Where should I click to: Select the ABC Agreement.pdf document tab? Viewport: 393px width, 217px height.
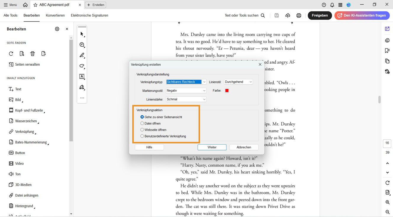click(x=57, y=5)
